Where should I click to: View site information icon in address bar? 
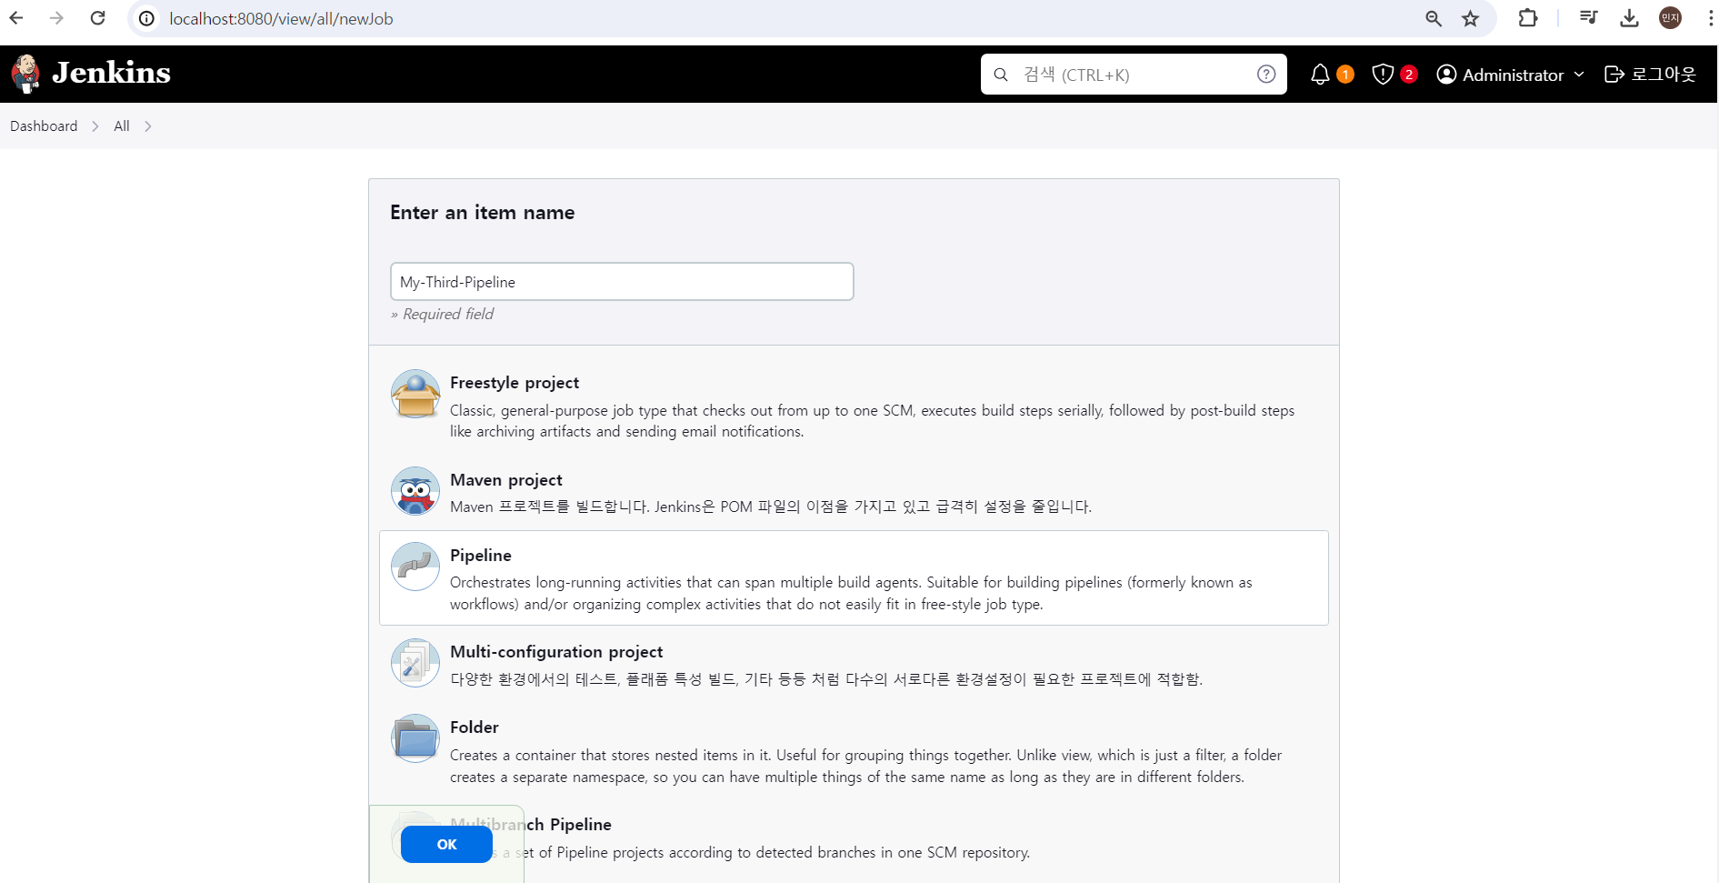(146, 18)
